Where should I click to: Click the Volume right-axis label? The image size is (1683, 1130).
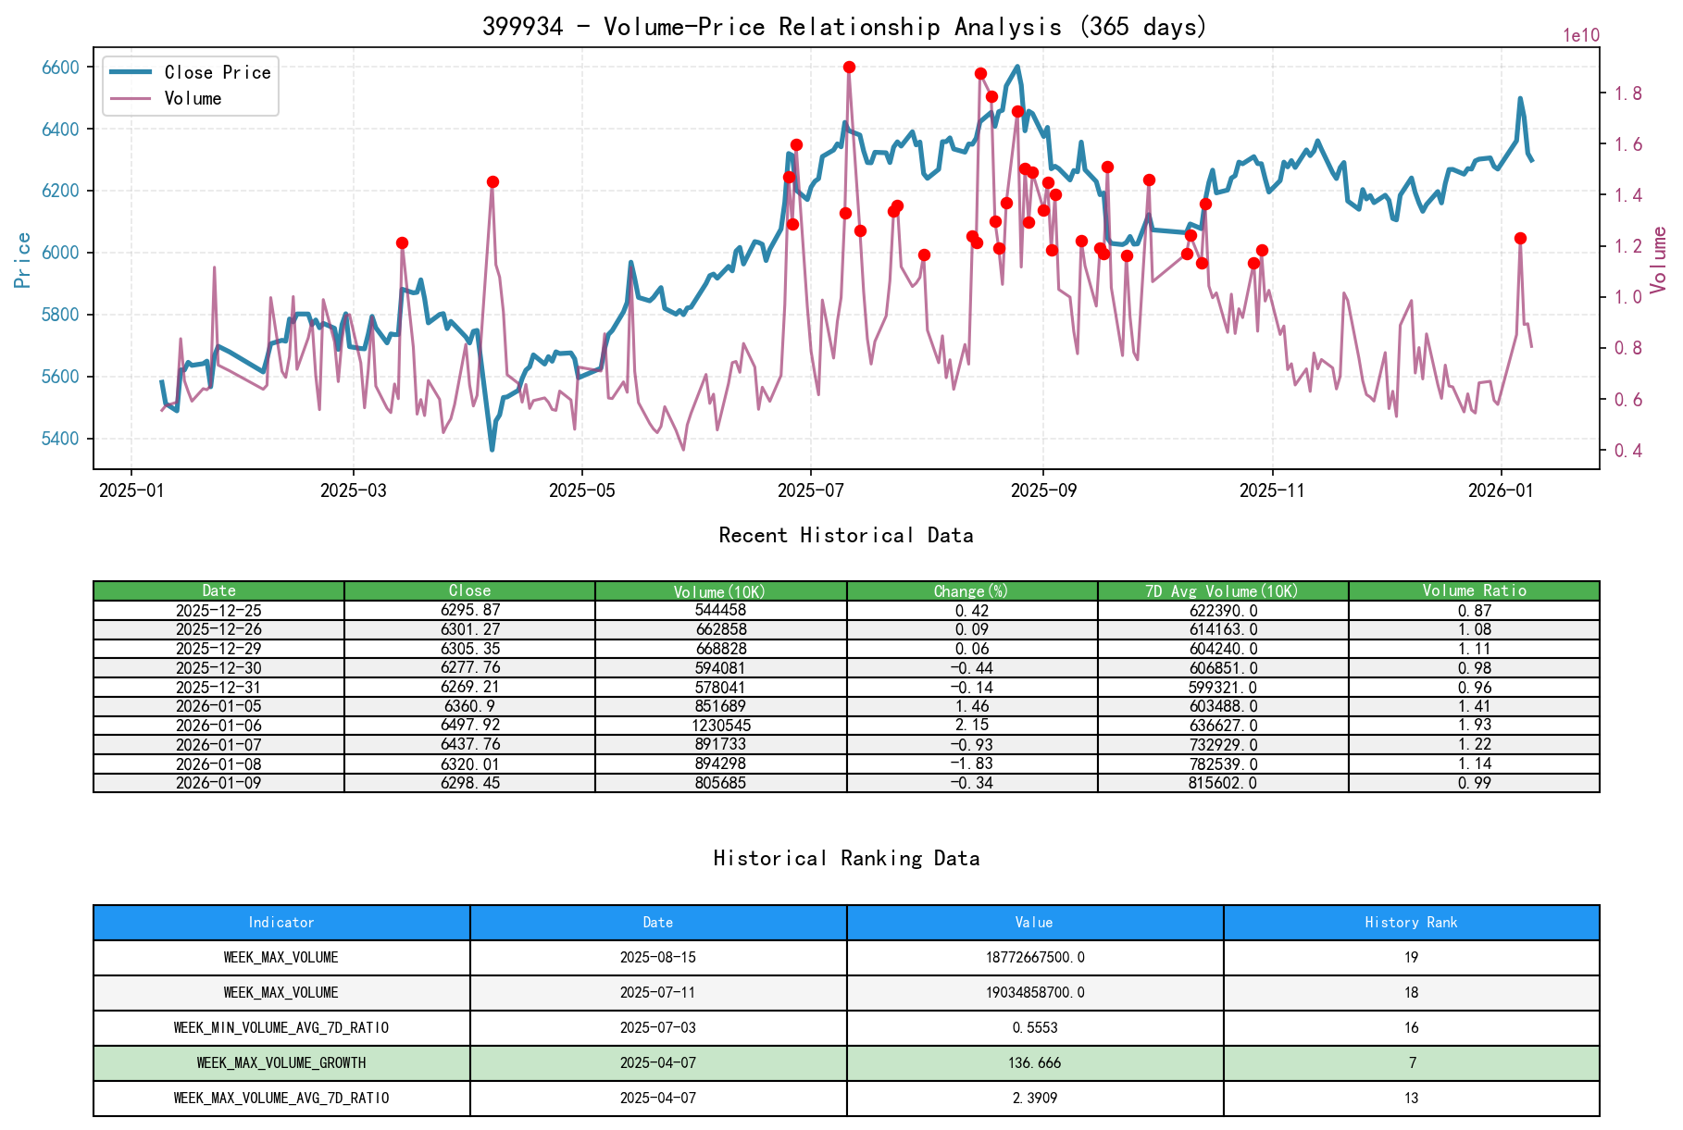(1660, 260)
